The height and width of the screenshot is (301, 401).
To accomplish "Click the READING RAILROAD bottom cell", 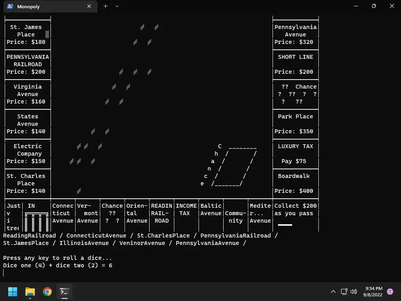I will tap(162, 215).
